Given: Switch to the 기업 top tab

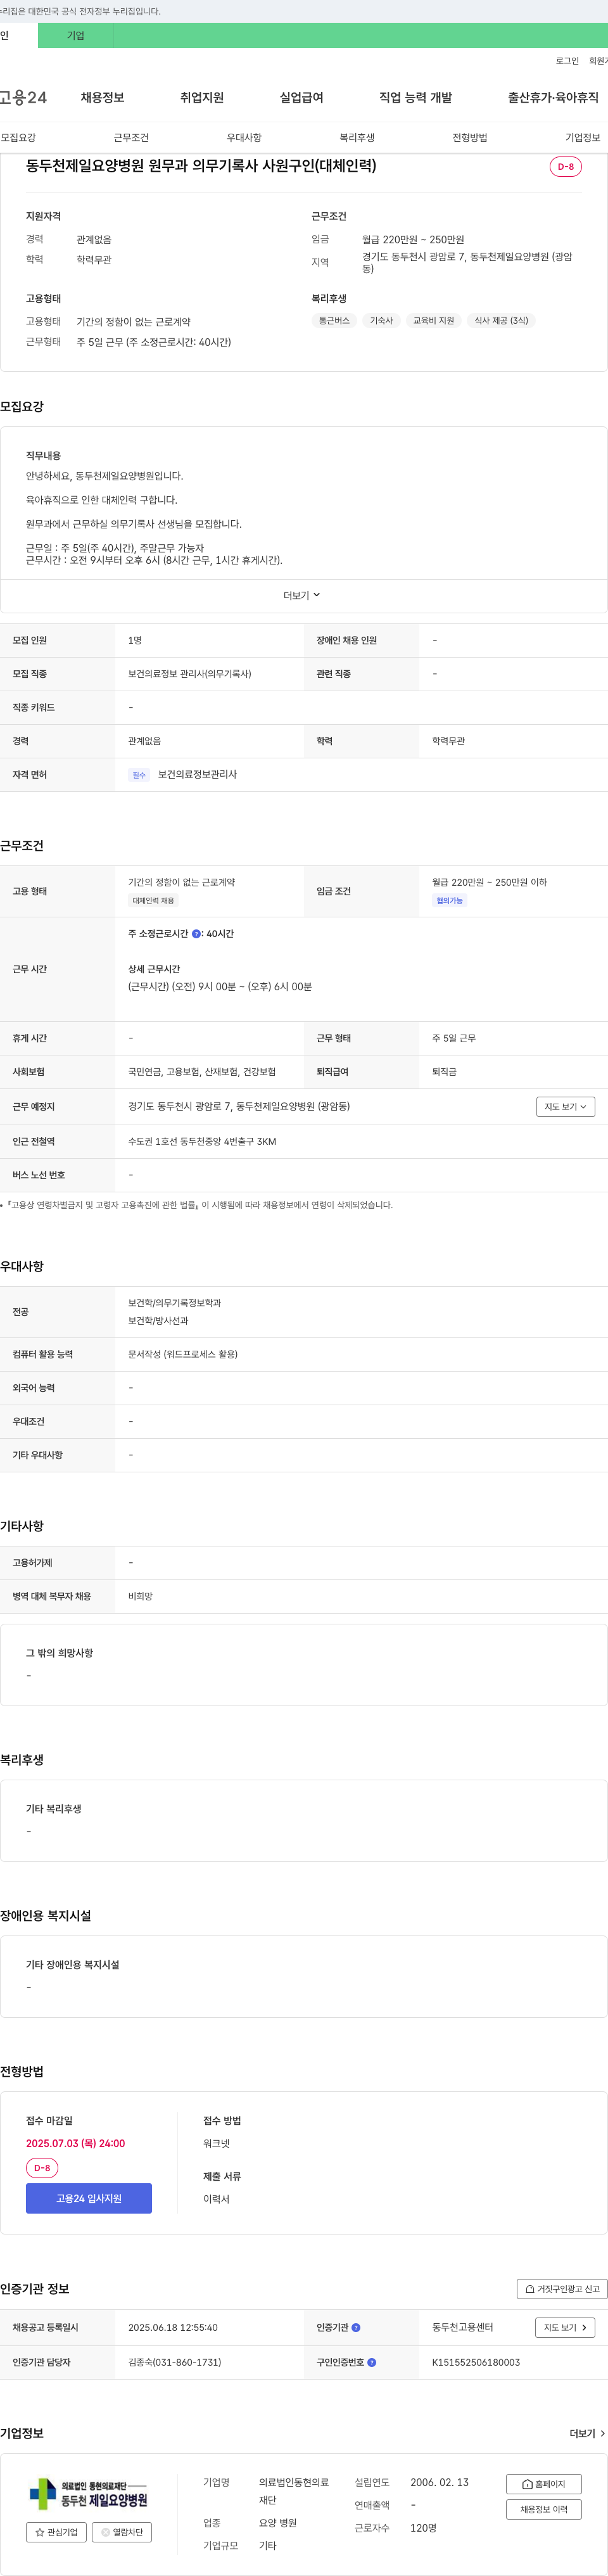Looking at the screenshot, I should [76, 35].
